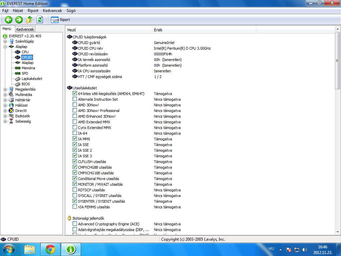Click the CPUID tulajdonságok header icon
The height and width of the screenshot is (256, 341).
click(69, 37)
